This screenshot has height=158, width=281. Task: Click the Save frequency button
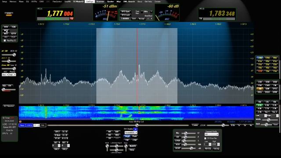133,18
